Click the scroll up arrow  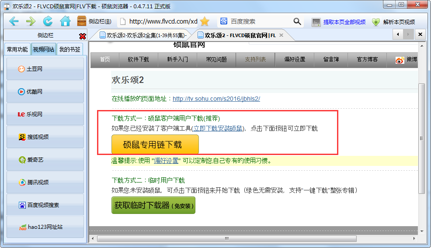point(422,45)
